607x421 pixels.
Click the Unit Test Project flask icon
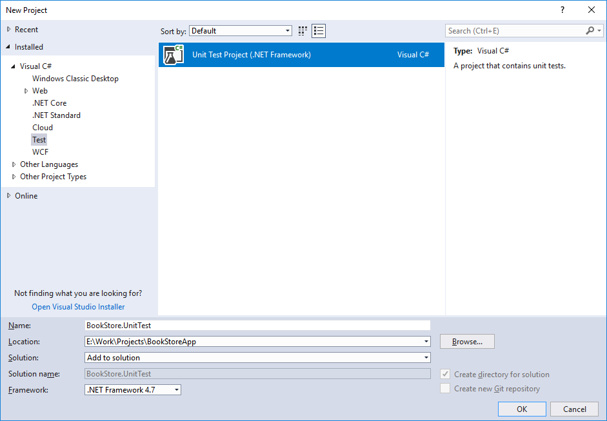tap(174, 55)
